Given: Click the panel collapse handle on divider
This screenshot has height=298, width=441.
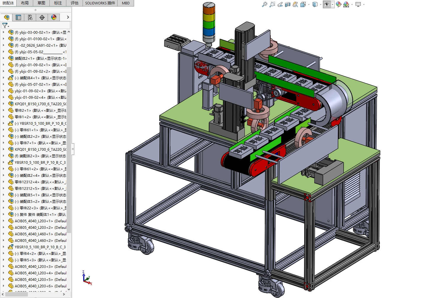Looking at the screenshot, I should (73, 149).
